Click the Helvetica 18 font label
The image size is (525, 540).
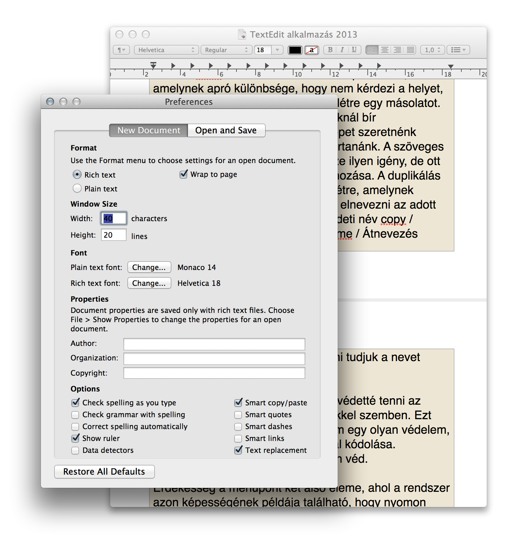tap(199, 283)
